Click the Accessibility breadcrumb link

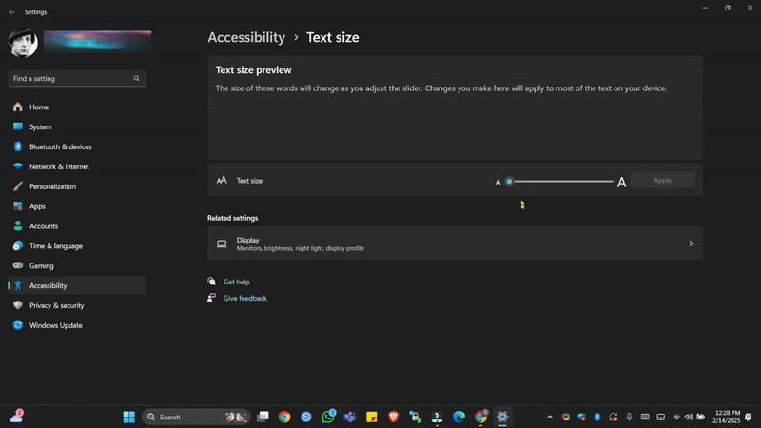(x=246, y=37)
